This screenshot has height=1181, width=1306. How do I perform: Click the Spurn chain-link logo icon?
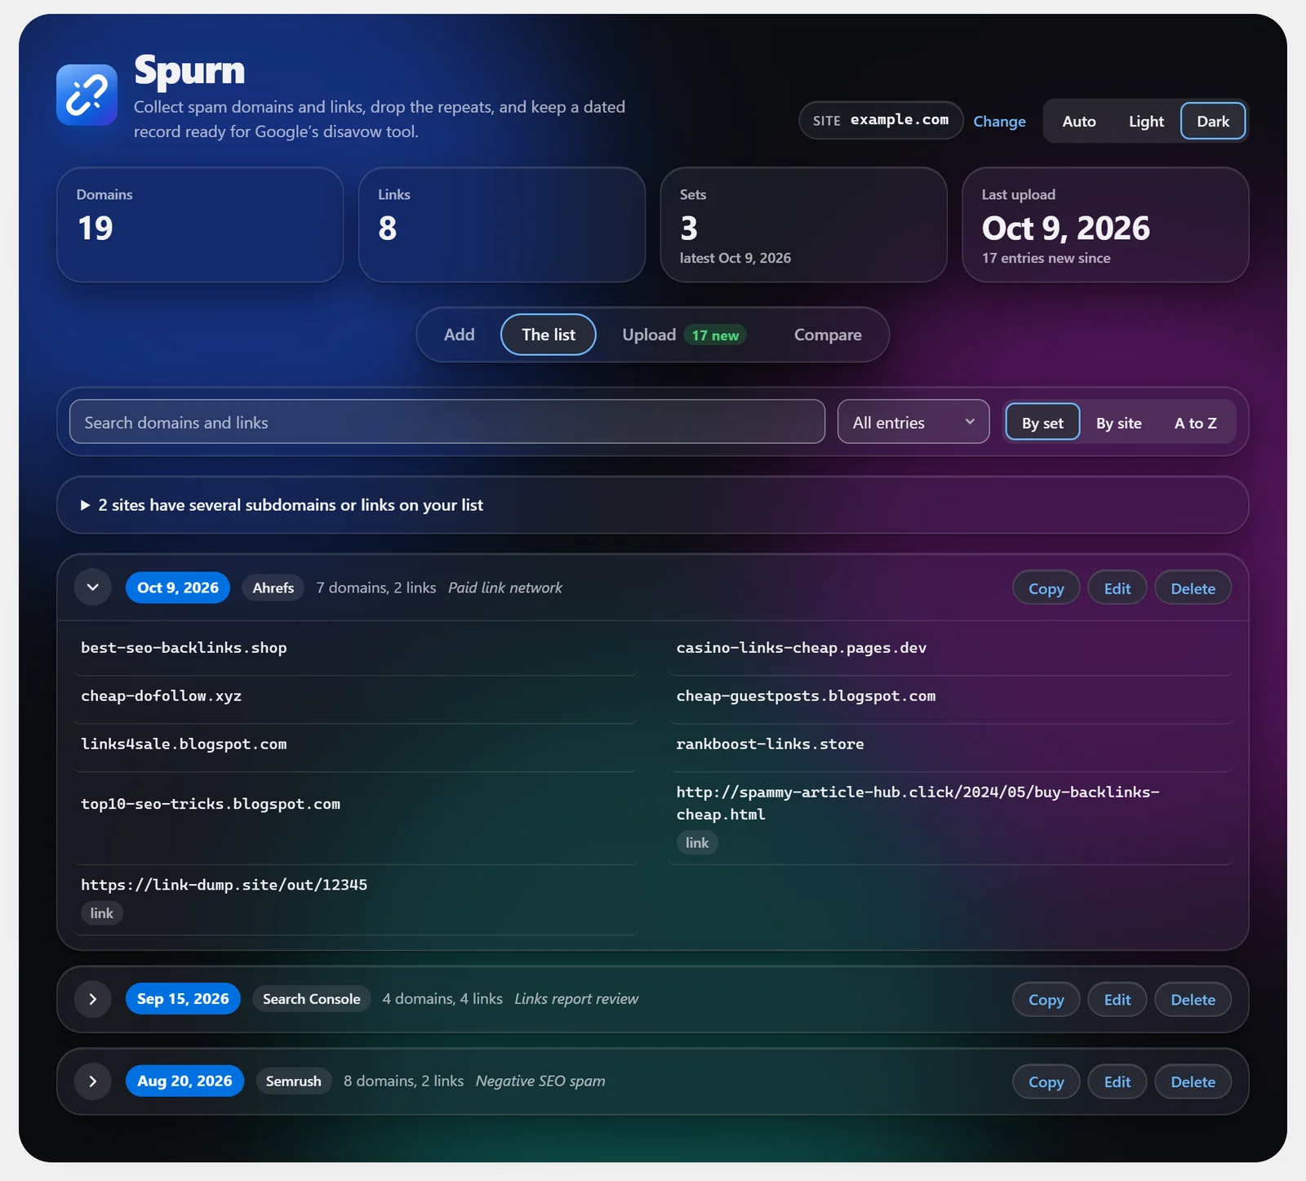click(x=87, y=95)
